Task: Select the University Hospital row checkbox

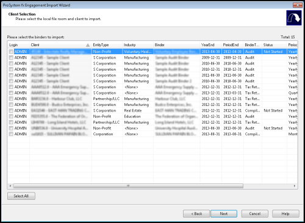Action: click(11, 128)
